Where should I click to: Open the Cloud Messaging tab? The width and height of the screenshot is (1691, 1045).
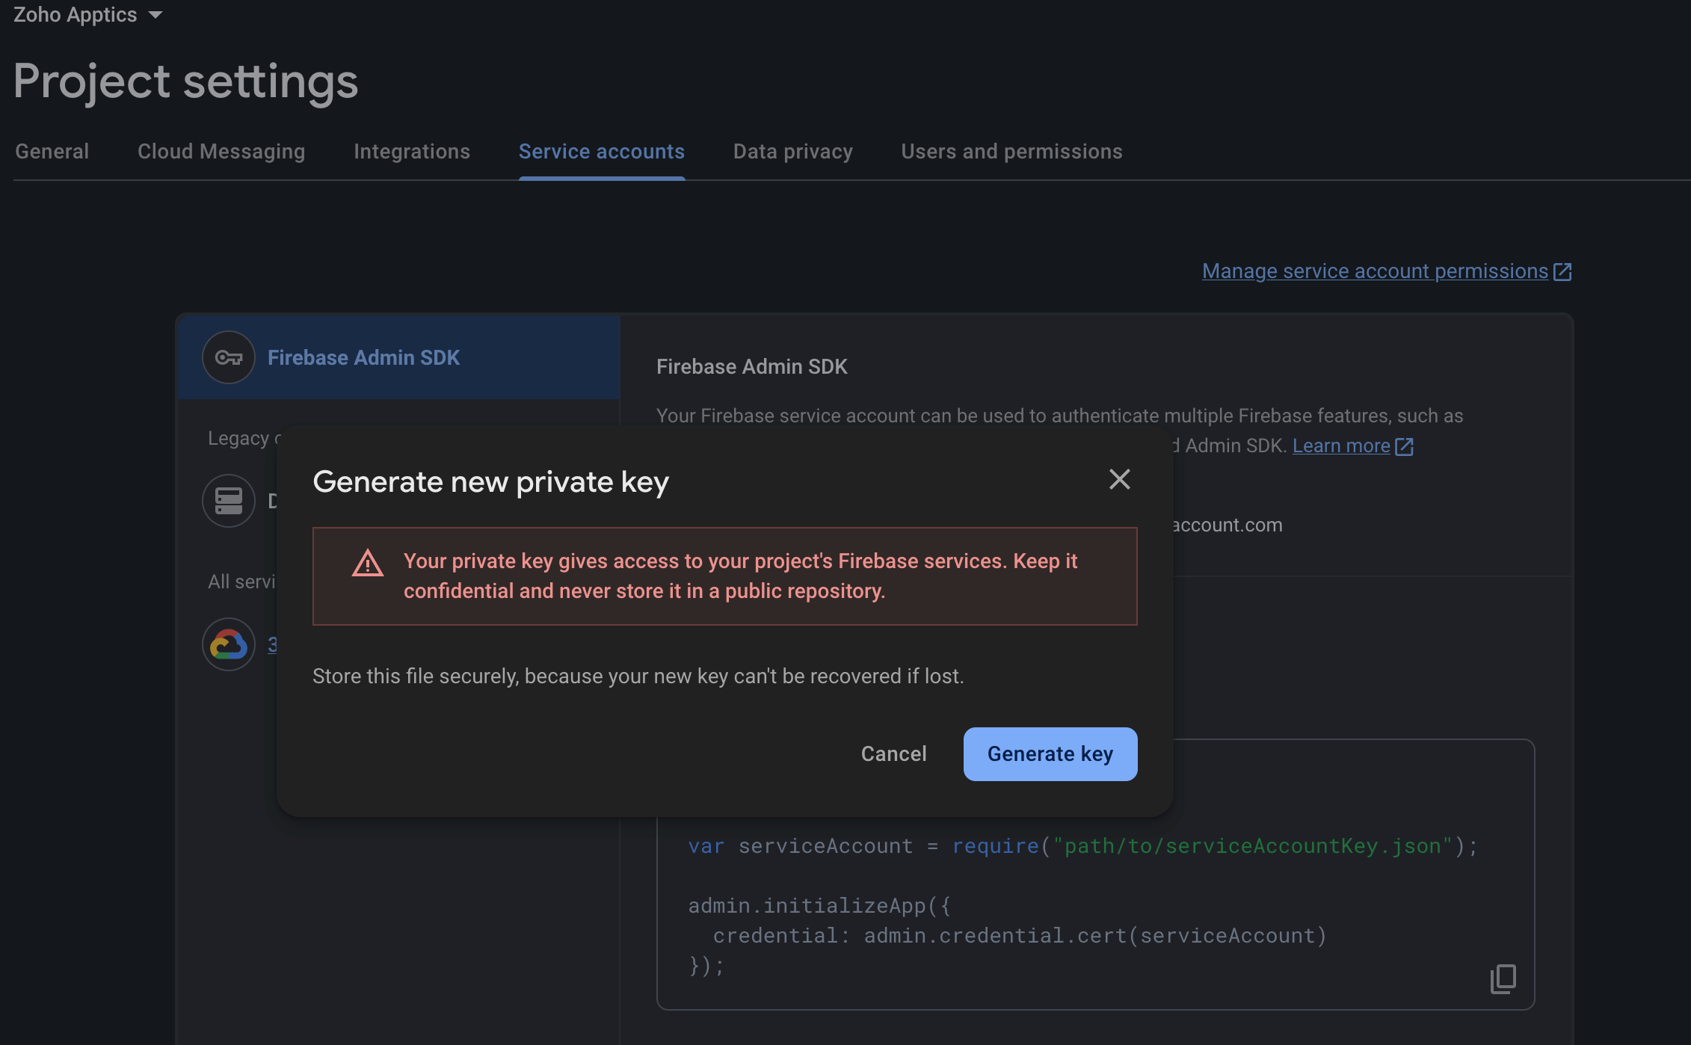pos(221,152)
